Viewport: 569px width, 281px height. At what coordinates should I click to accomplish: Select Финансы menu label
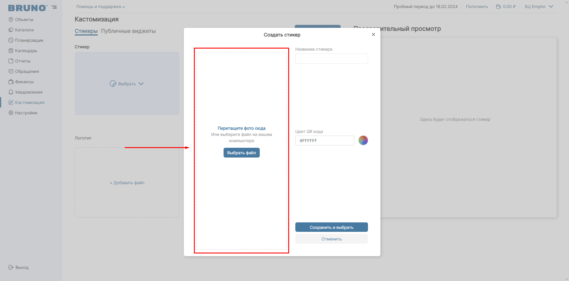[x=24, y=82]
